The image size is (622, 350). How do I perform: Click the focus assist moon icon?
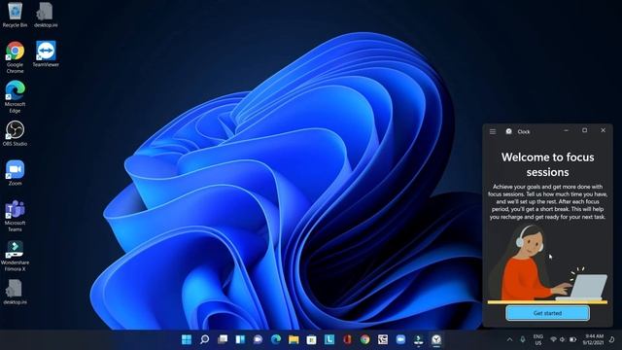pyautogui.click(x=612, y=339)
